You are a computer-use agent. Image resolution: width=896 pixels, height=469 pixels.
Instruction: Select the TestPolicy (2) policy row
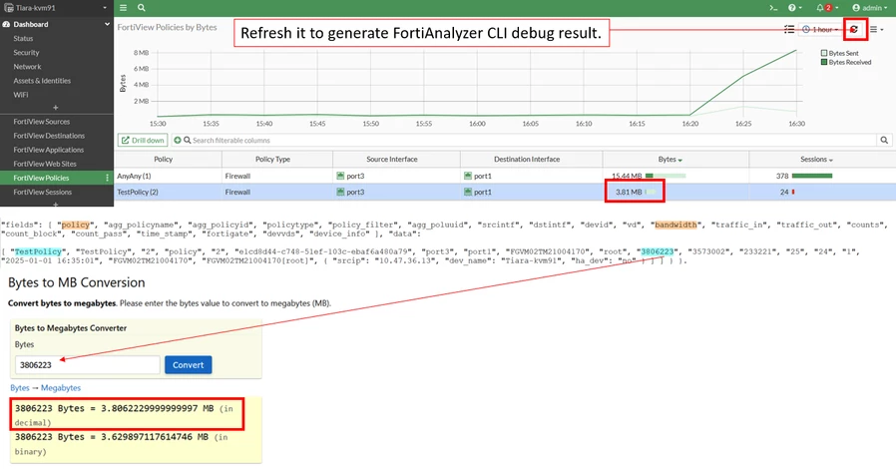point(505,192)
